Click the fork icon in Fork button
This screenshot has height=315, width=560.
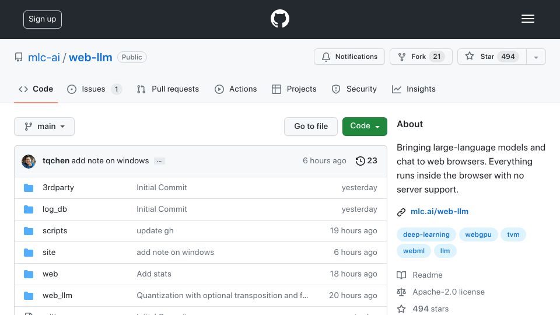pyautogui.click(x=402, y=57)
